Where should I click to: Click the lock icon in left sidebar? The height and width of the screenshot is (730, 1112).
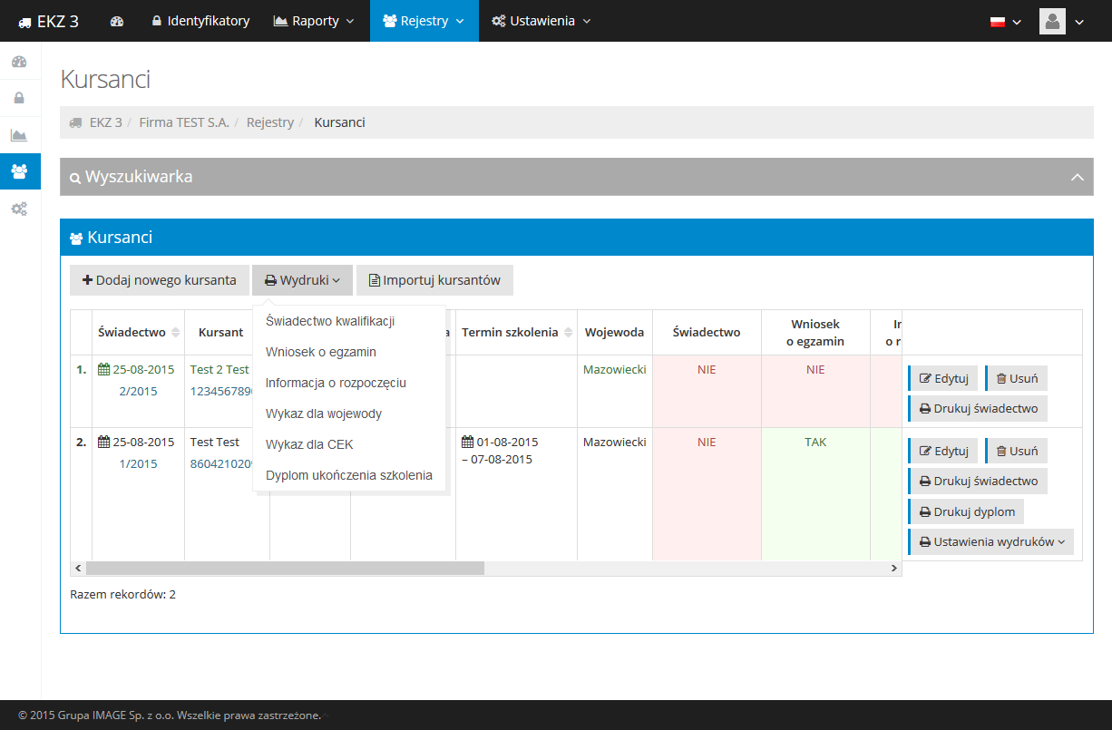19,98
